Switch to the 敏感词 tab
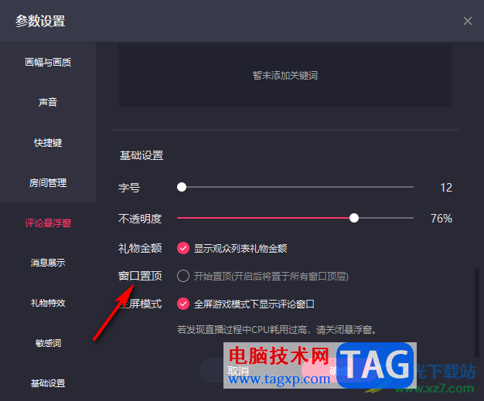484x401 pixels. pyautogui.click(x=48, y=343)
